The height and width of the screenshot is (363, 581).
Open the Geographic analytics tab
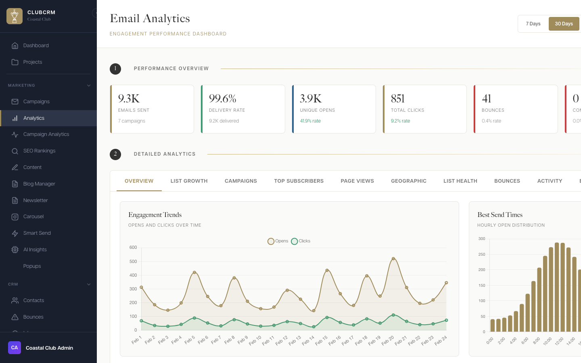409,181
